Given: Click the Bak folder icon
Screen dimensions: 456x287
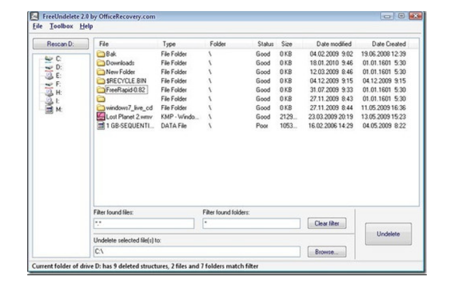Looking at the screenshot, I should (101, 54).
